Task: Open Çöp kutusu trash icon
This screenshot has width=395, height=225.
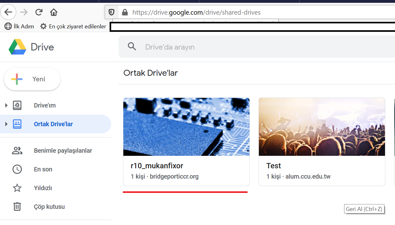Action: pyautogui.click(x=17, y=207)
